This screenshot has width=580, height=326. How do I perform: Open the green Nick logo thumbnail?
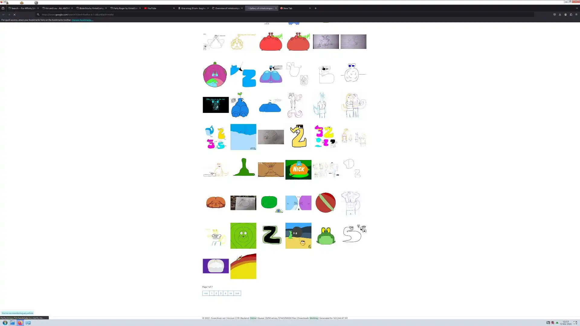tap(298, 170)
